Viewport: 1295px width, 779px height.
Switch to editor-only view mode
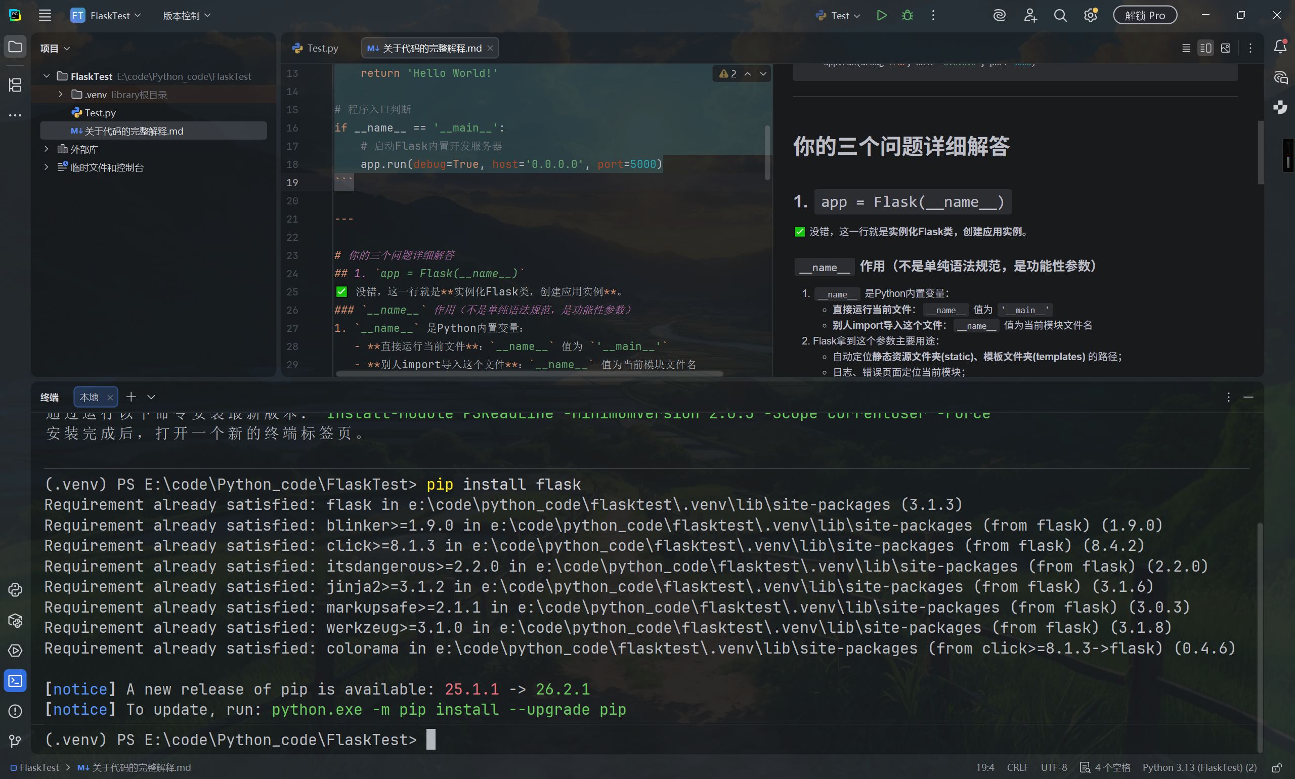[1186, 48]
